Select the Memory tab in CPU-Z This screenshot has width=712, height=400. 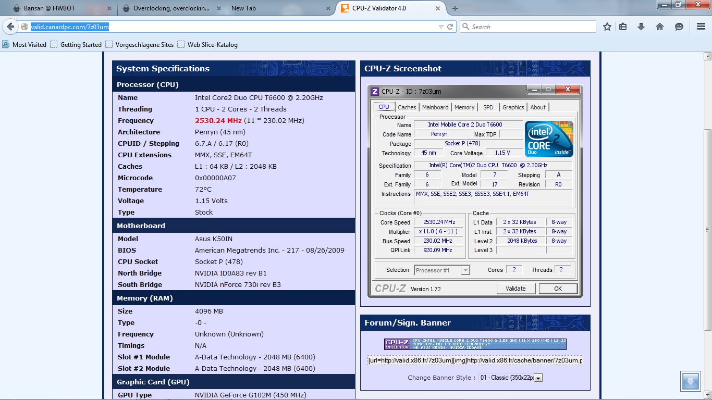click(464, 107)
